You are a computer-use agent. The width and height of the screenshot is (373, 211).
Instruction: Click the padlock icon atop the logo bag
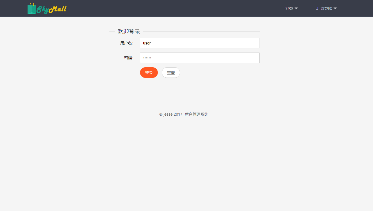pos(33,4)
